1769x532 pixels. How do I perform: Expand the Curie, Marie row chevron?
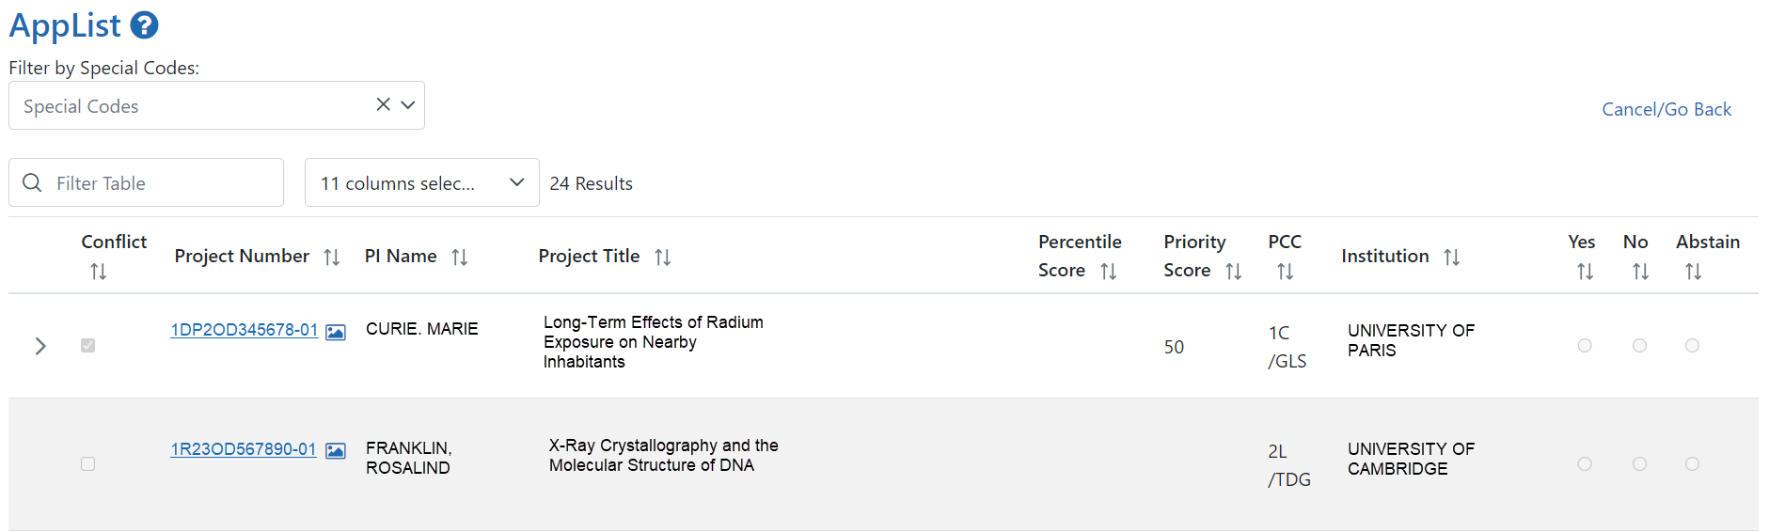40,346
